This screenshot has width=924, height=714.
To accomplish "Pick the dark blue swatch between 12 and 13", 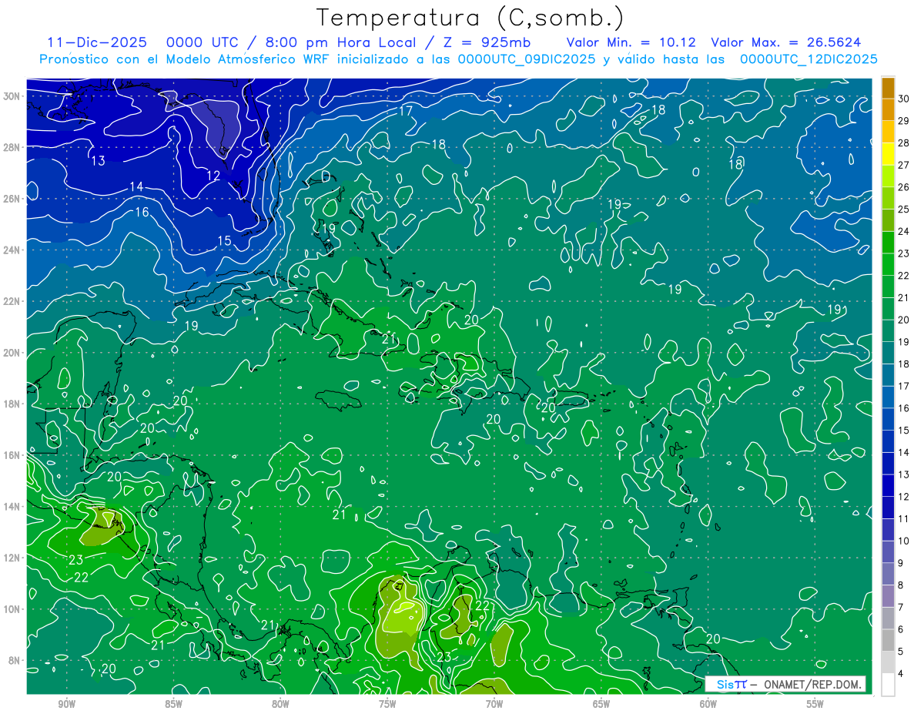I will 888,485.
